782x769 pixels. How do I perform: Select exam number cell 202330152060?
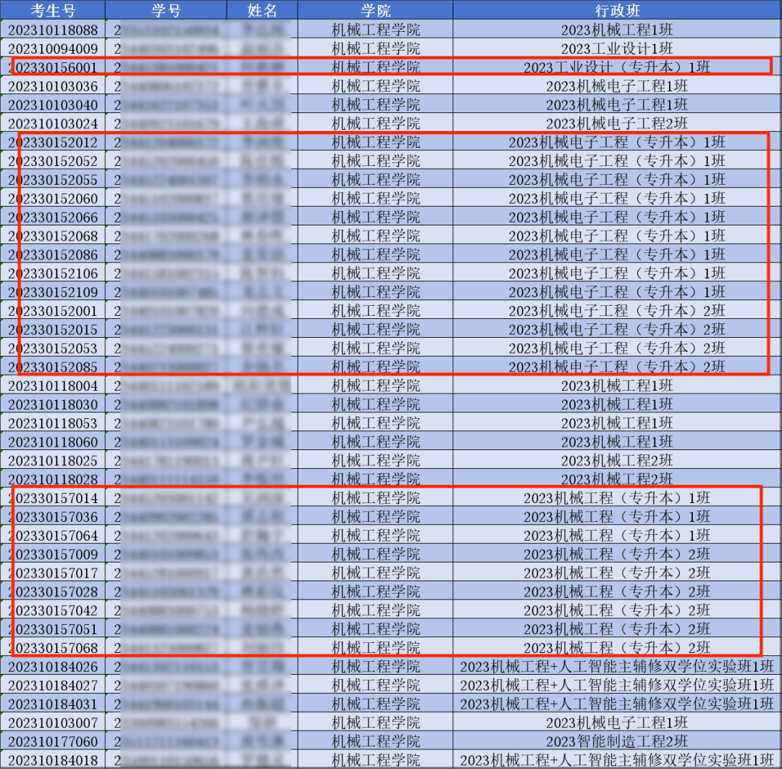[53, 199]
